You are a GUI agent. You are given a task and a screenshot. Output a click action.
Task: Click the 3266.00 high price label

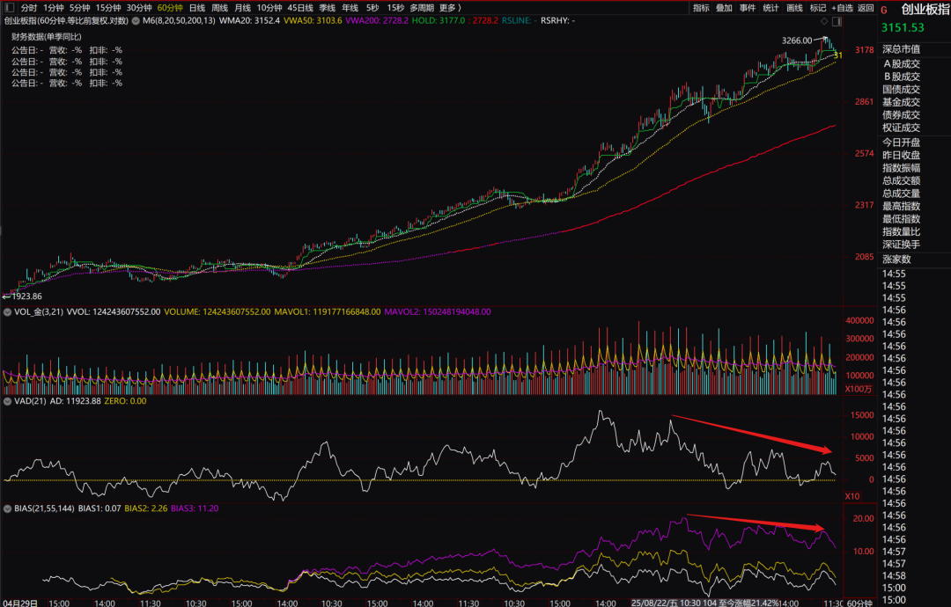[x=796, y=40]
